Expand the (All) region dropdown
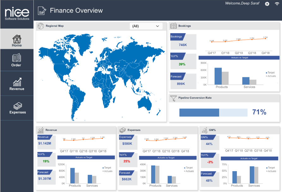The width and height of the screenshot is (282, 192). (x=146, y=26)
